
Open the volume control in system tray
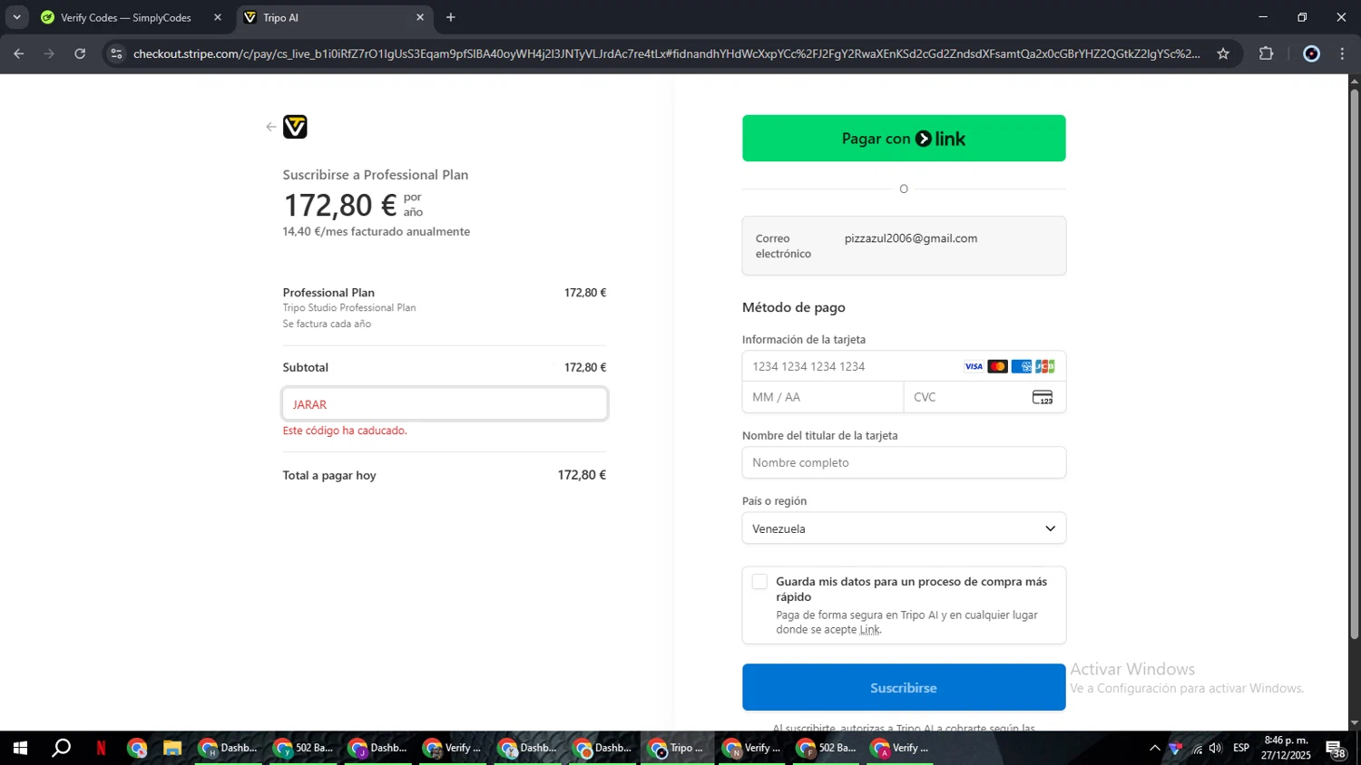point(1215,748)
